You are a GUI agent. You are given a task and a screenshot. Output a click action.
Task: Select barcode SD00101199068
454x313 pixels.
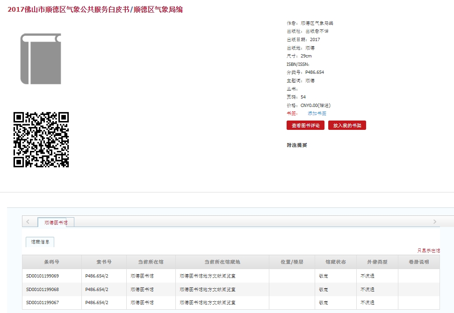43,289
